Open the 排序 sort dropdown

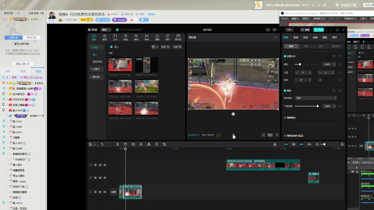point(165,47)
